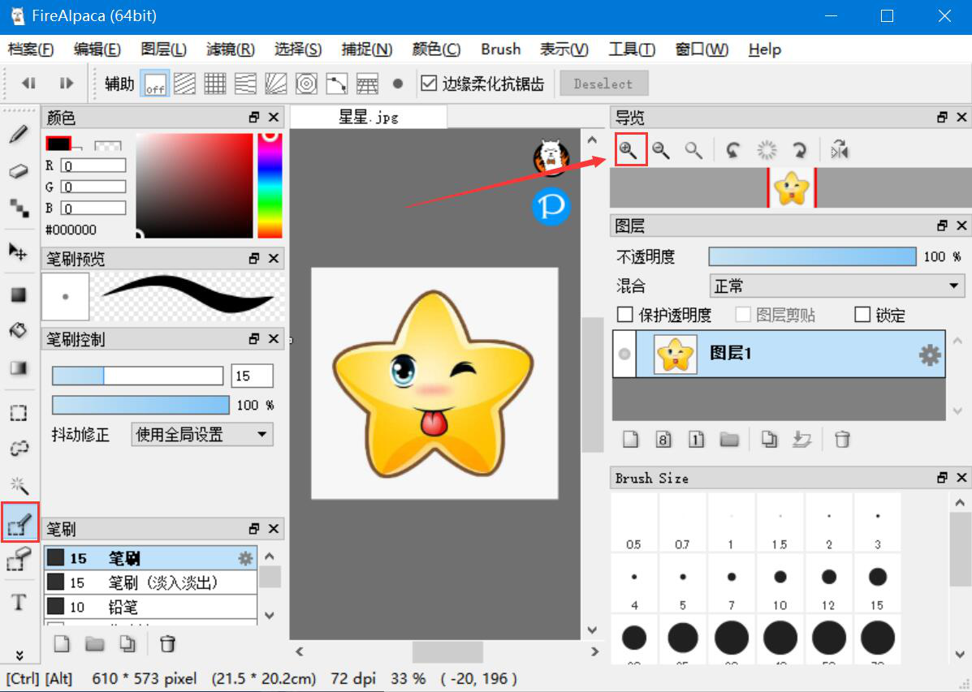972x692 pixels.
Task: Open the 抖动修正 dropdown
Action: pos(202,435)
